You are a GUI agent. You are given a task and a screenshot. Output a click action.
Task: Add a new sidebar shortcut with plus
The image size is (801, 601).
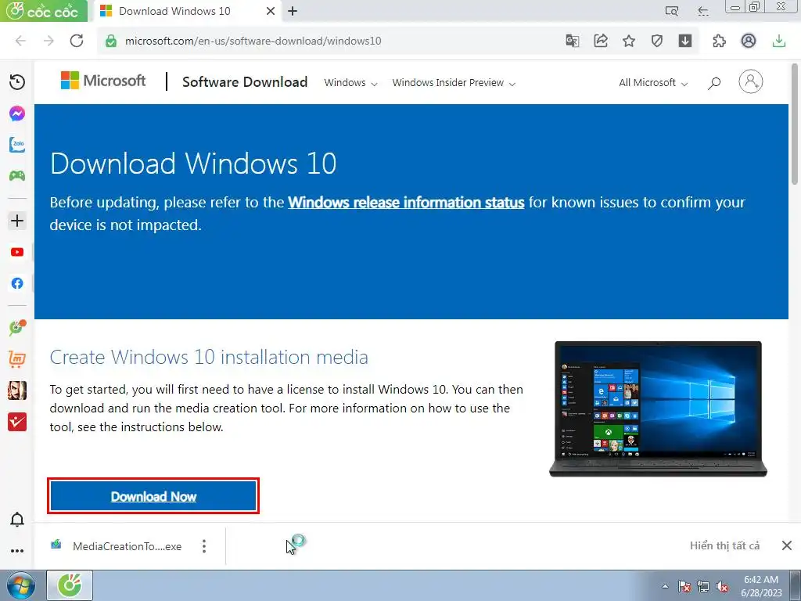pos(17,221)
